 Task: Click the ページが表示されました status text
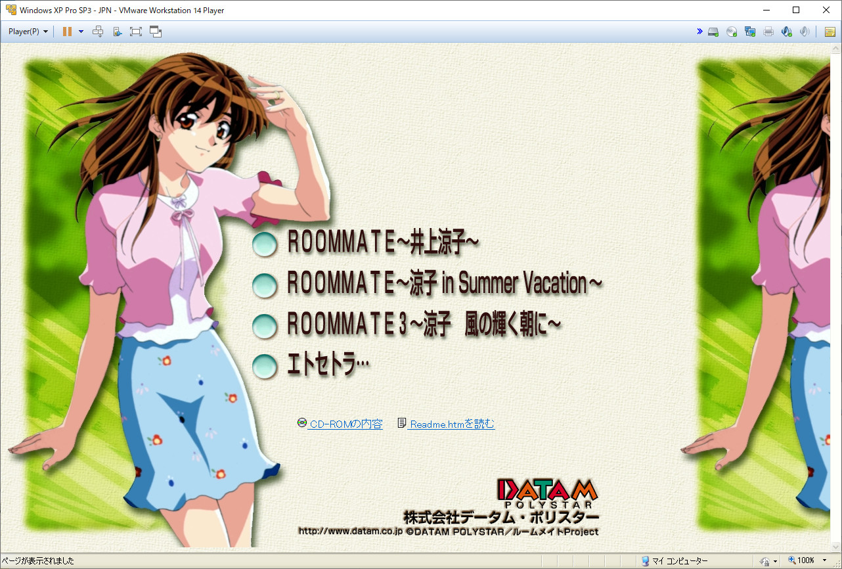pyautogui.click(x=38, y=561)
